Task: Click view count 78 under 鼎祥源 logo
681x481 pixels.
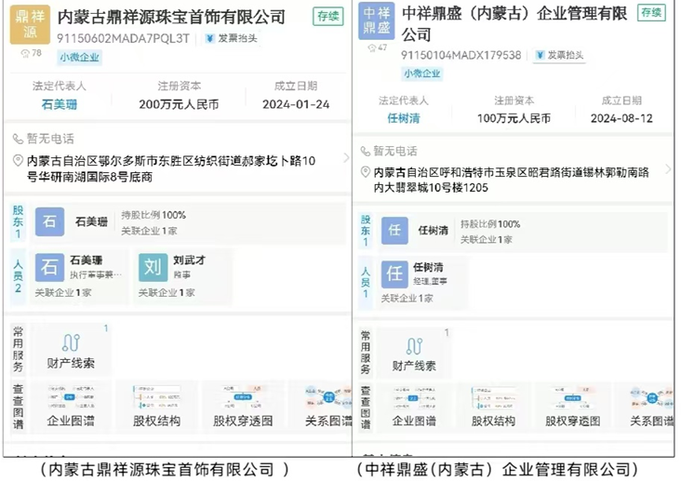Action: 32,53
